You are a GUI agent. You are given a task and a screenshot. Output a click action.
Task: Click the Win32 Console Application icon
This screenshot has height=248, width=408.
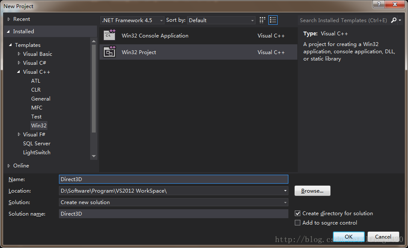(x=109, y=35)
